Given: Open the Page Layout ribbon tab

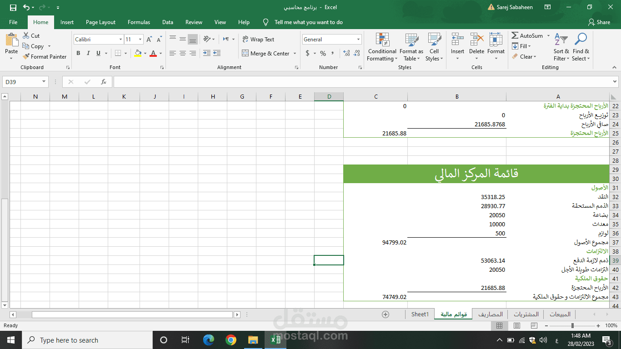Looking at the screenshot, I should coord(100,22).
